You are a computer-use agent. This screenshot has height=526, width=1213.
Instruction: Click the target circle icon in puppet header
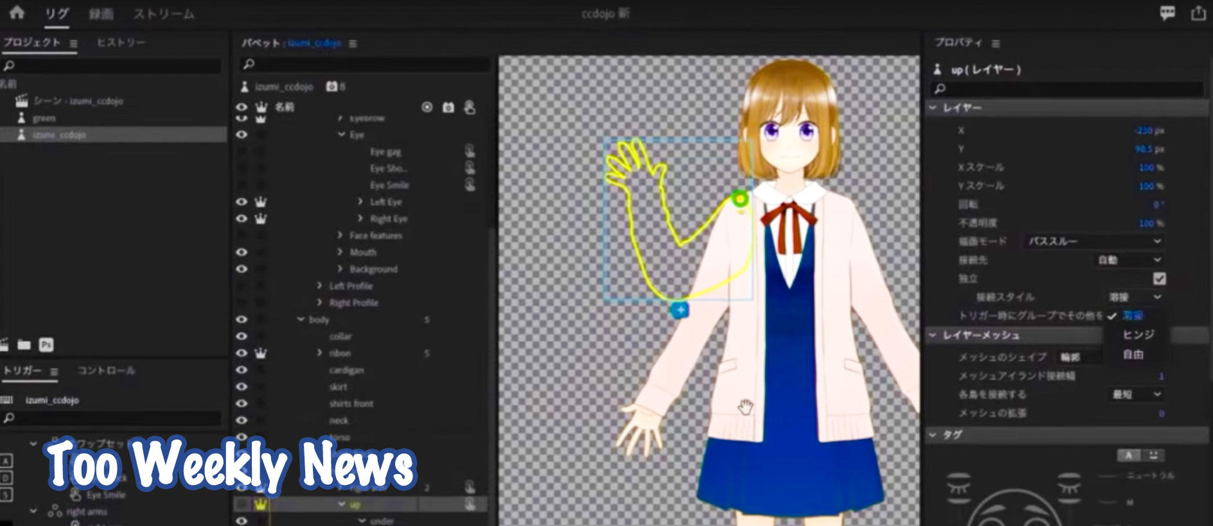[427, 107]
